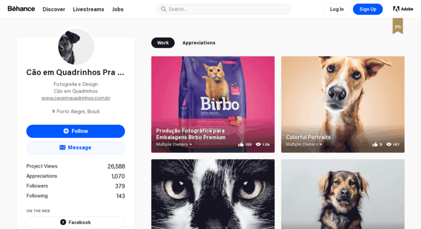This screenshot has height=229, width=421.
Task: Click the eye views icon on Birbo project
Action: (258, 144)
